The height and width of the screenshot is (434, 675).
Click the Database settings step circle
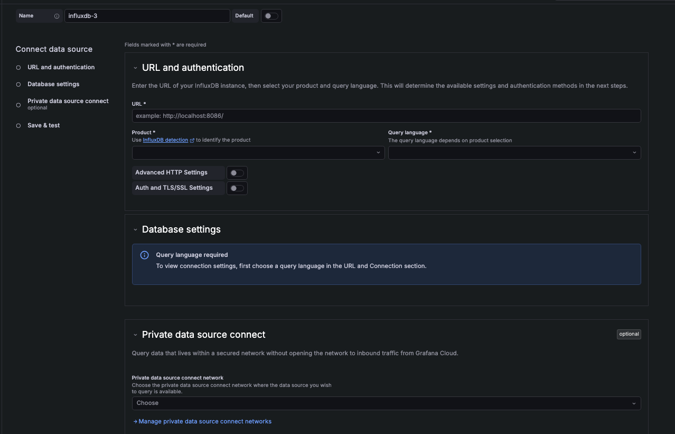tap(19, 84)
